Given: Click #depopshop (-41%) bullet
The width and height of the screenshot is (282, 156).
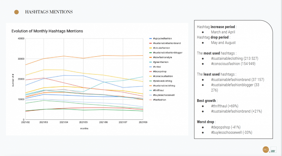Looking at the screenshot, I should click(x=226, y=127).
